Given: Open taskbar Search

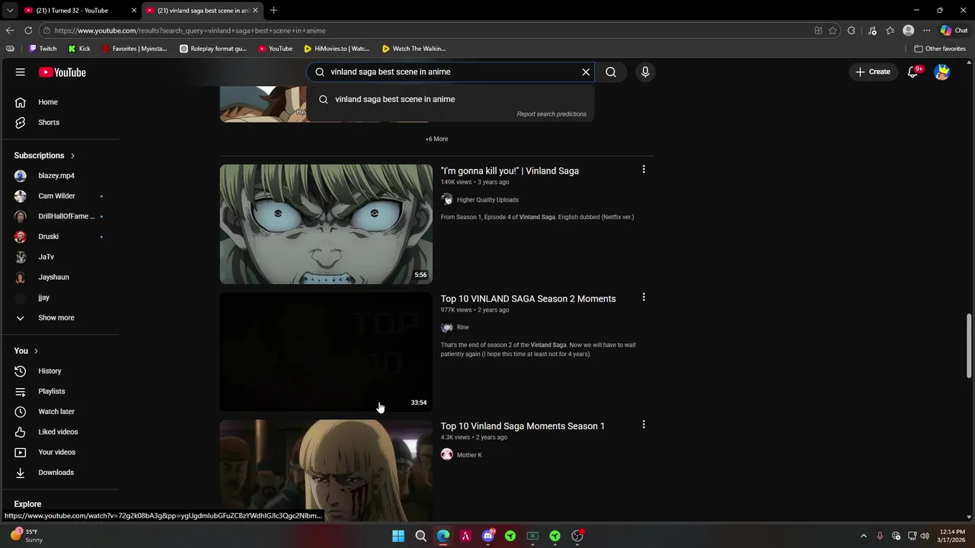Looking at the screenshot, I should 420,536.
